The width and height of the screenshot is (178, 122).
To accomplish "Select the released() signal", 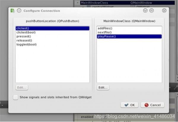I will (53, 40).
